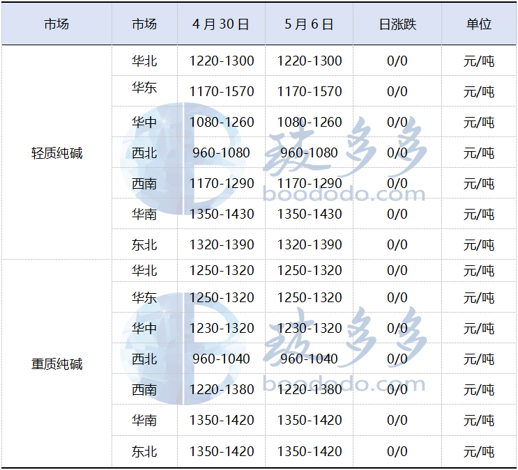Click 0/0 change in 重质纯碱 华南 row
Image resolution: width=518 pixels, height=470 pixels.
(397, 421)
